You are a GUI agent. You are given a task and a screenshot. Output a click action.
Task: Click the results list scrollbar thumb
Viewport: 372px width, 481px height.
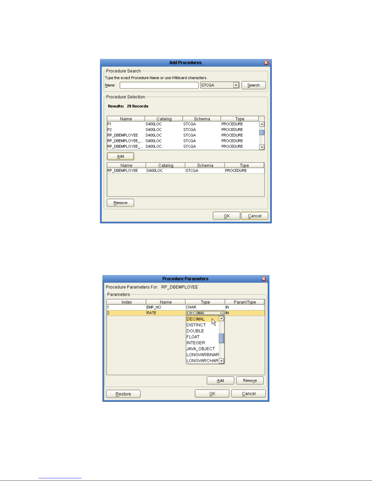tap(262, 133)
